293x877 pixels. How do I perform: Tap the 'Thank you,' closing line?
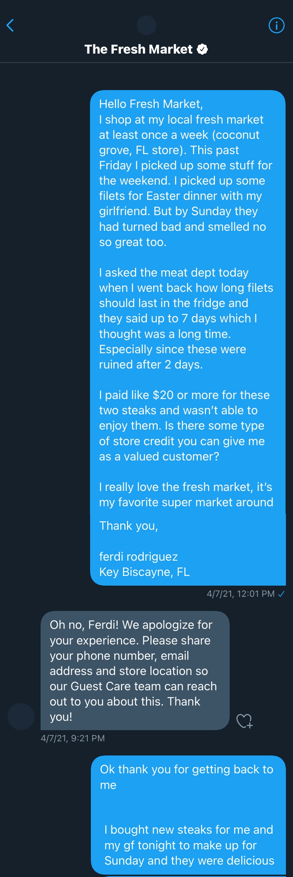click(x=129, y=526)
